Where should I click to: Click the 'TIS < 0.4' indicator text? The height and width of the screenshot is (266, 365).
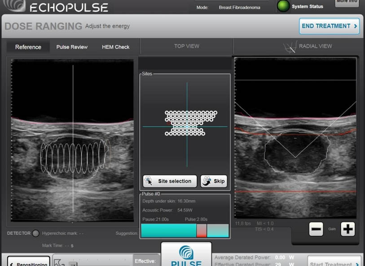pos(264,229)
